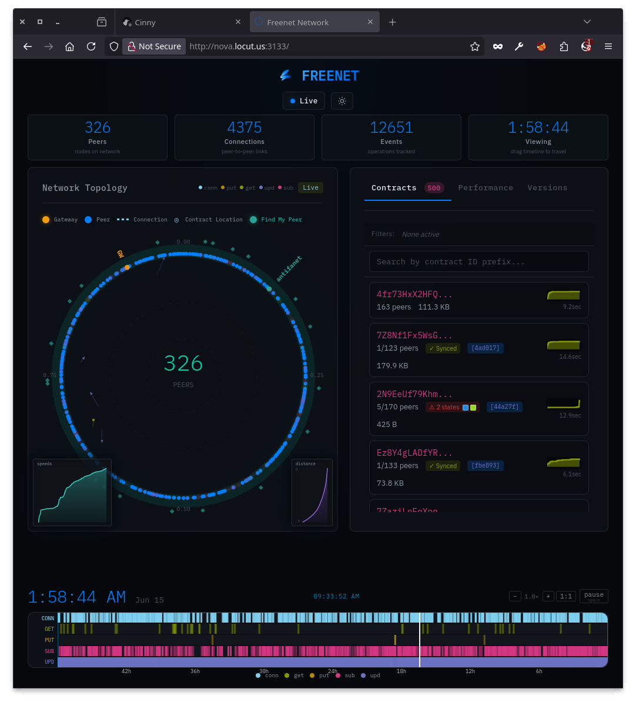
Task: Click the Peer legend dot
Action: pos(88,220)
